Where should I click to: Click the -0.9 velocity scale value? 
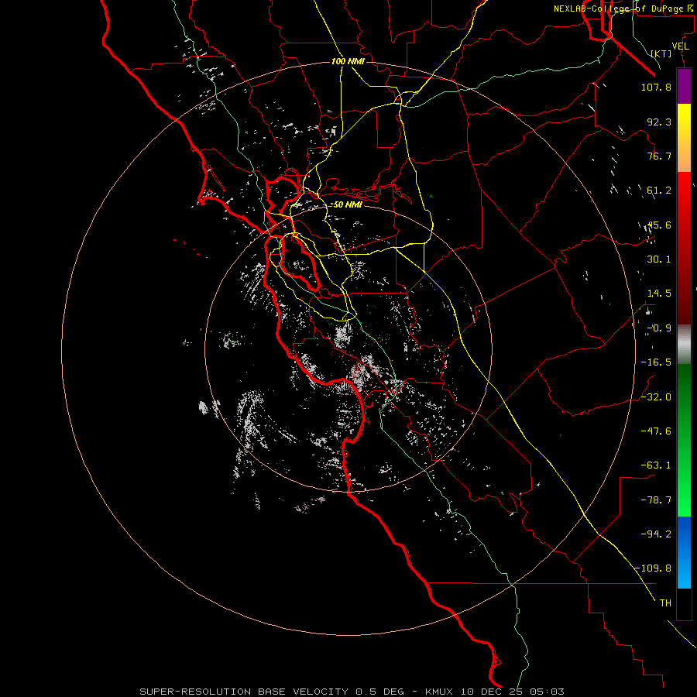[659, 328]
